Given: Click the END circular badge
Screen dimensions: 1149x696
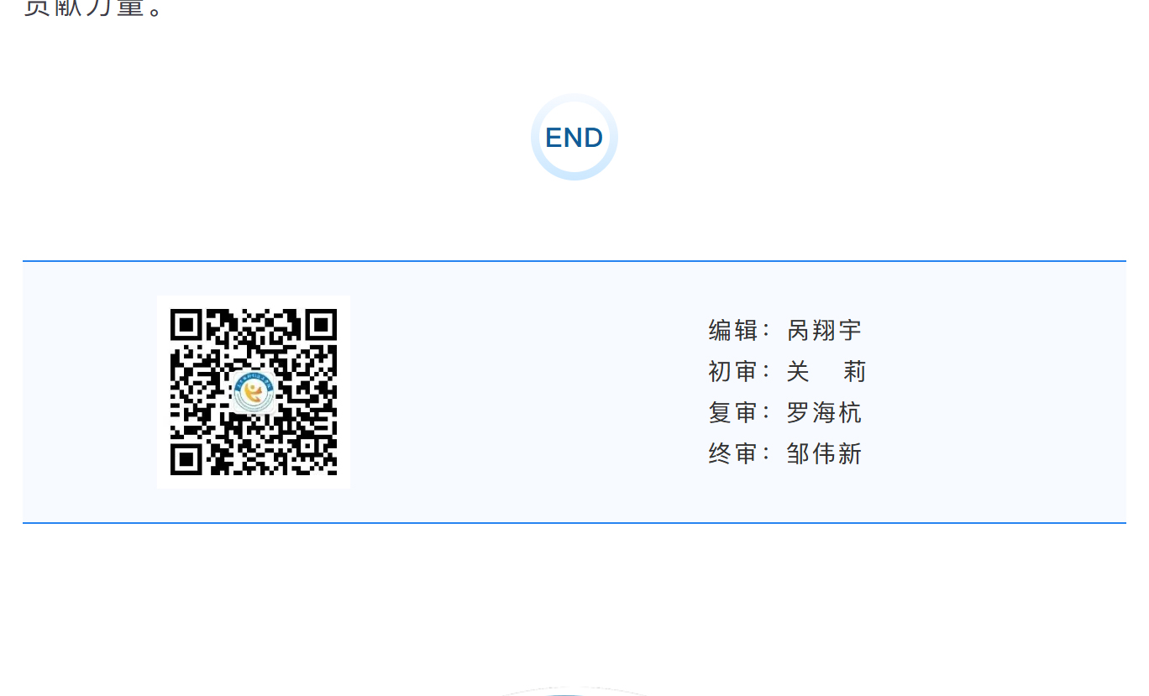Looking at the screenshot, I should tap(574, 137).
